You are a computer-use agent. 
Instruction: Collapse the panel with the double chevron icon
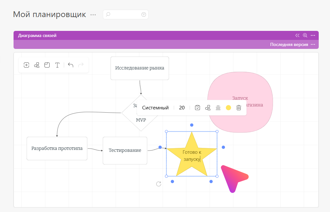(297, 35)
